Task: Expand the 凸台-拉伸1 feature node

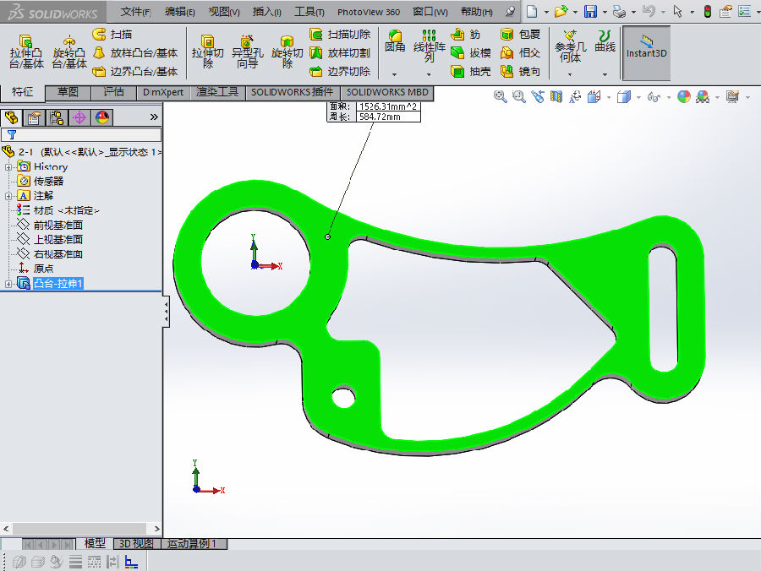Action: [9, 284]
